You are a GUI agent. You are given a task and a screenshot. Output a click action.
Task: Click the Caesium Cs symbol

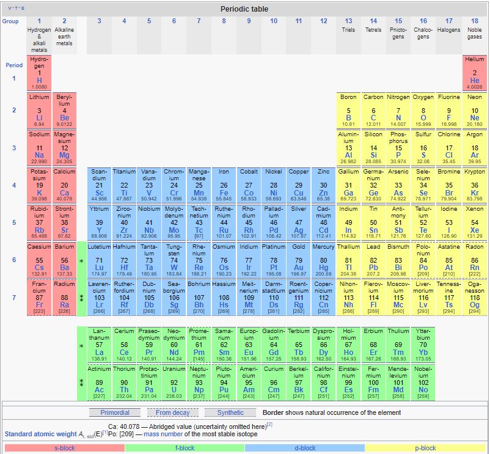click(x=39, y=268)
